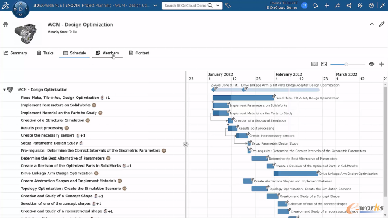The image size is (388, 218).
Task: Open notifications flag icon in top bar
Action: tap(315, 5)
